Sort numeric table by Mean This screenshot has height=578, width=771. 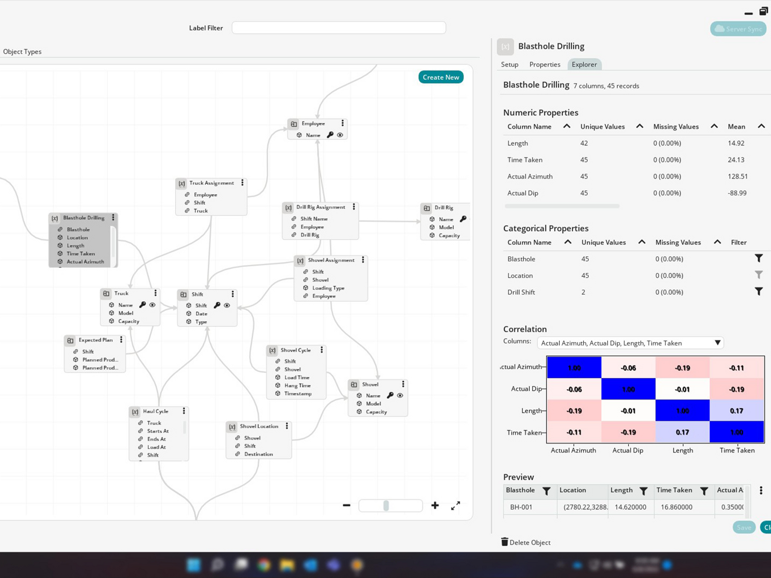tap(762, 126)
